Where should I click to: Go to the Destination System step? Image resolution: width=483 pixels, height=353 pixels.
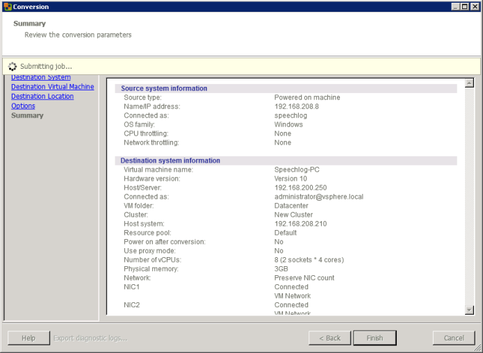[x=41, y=78]
